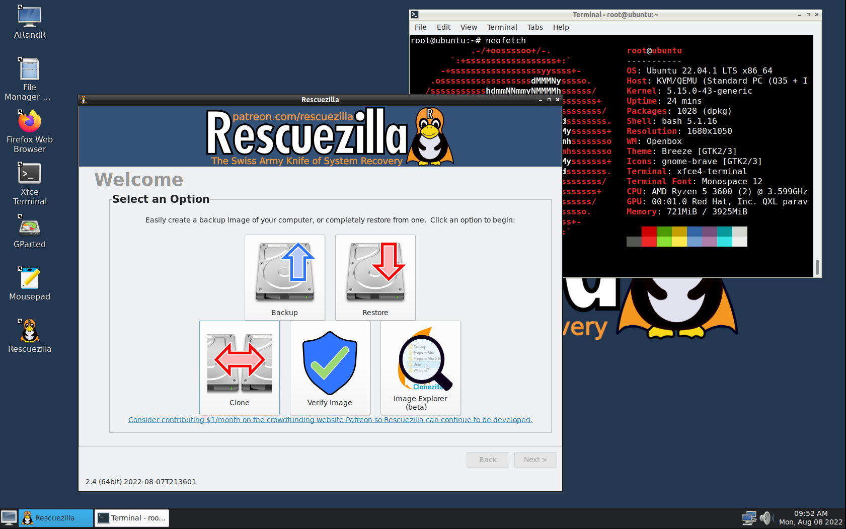Open the Edit menu in Terminal

click(443, 27)
